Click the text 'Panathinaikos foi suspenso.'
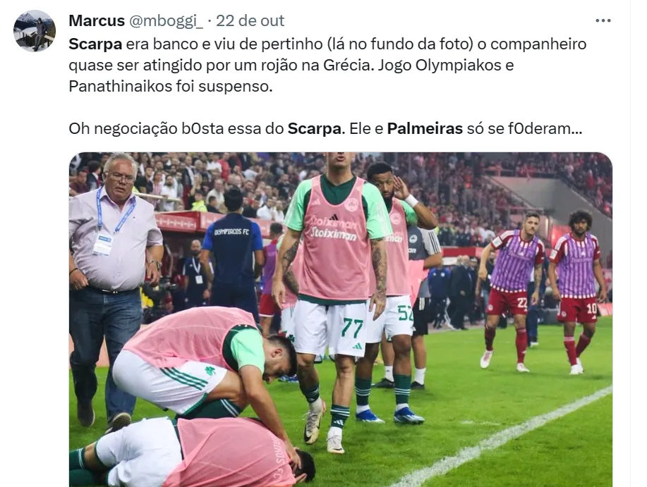The height and width of the screenshot is (487, 647). pos(171,87)
